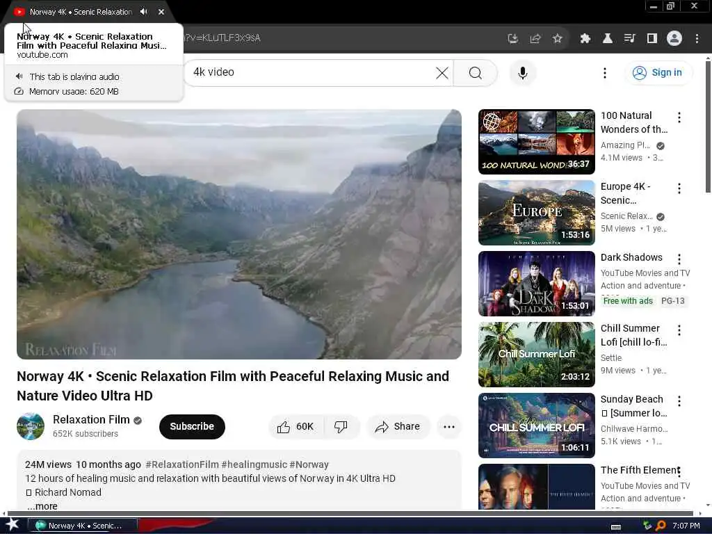Image resolution: width=712 pixels, height=534 pixels.
Task: Click the Settle channel name
Action: tap(611, 358)
